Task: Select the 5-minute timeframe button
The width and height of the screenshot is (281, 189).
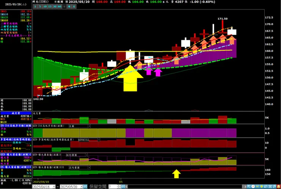Action: point(40,6)
